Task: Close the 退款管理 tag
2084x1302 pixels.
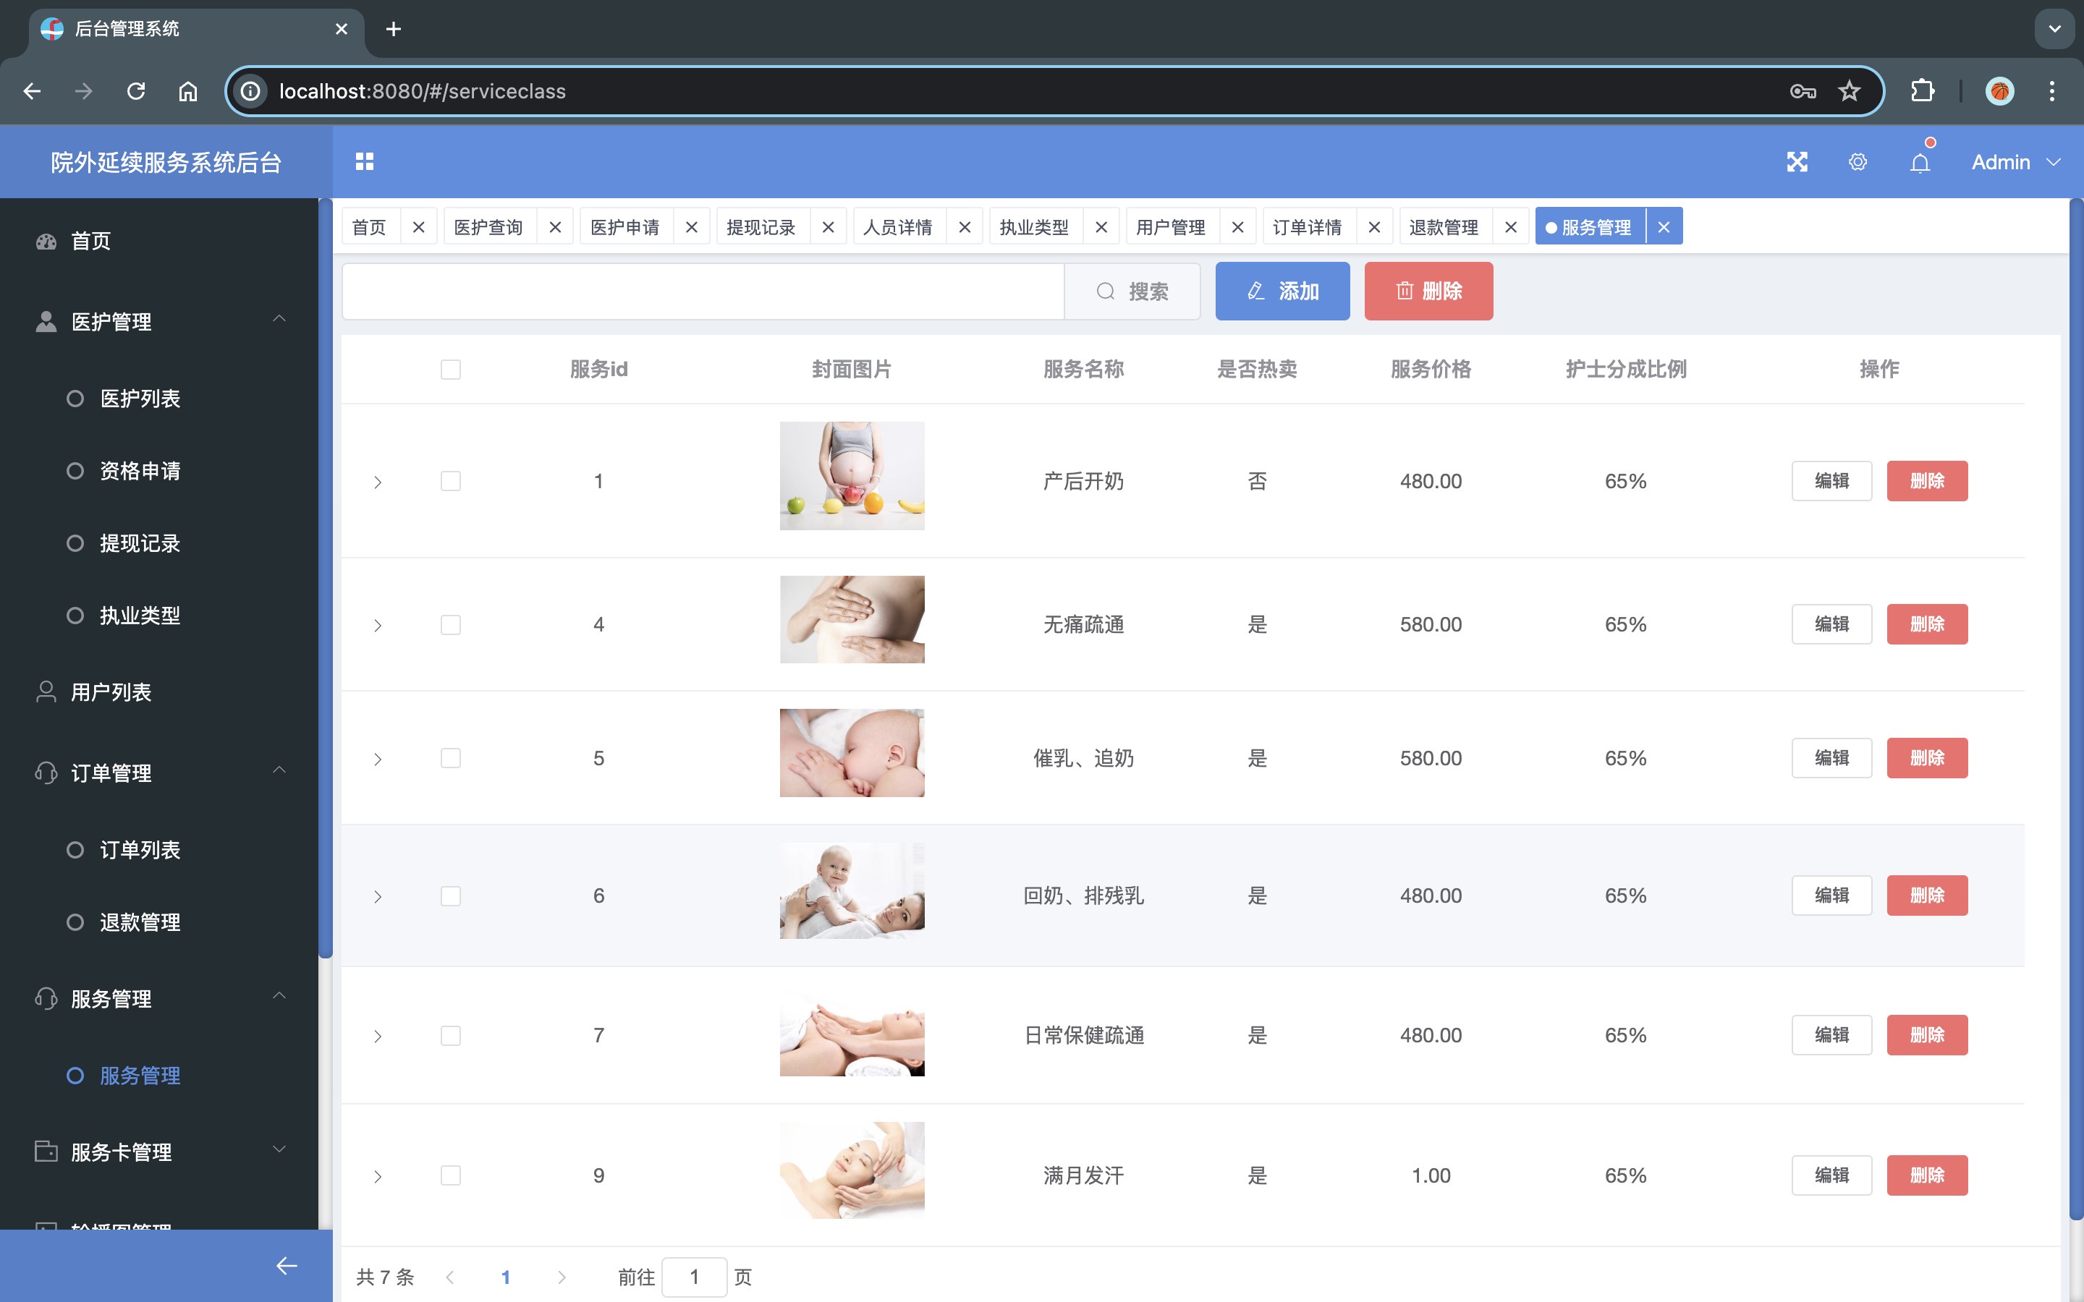Action: coord(1510,227)
